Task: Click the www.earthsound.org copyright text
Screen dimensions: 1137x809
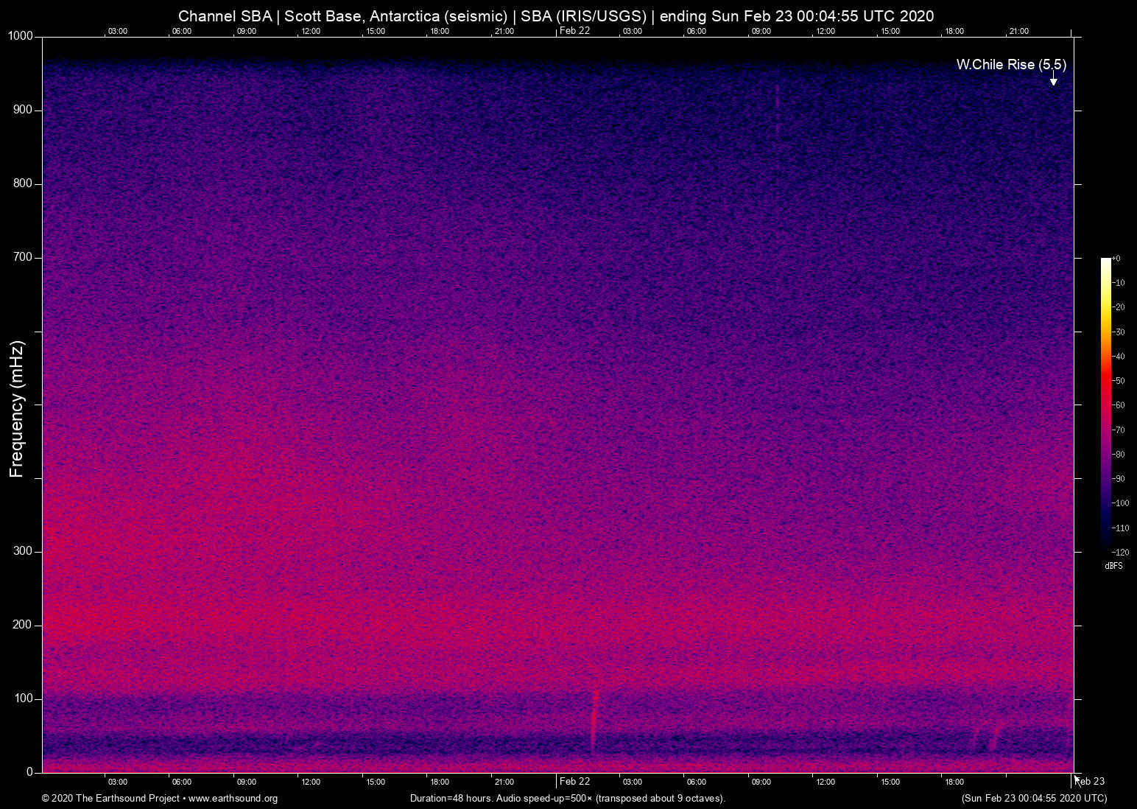Action: pyautogui.click(x=160, y=799)
